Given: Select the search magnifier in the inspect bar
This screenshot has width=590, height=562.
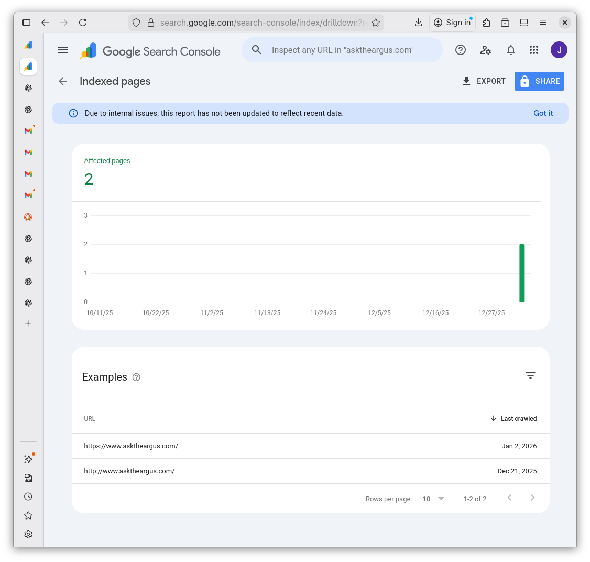Looking at the screenshot, I should pyautogui.click(x=256, y=50).
